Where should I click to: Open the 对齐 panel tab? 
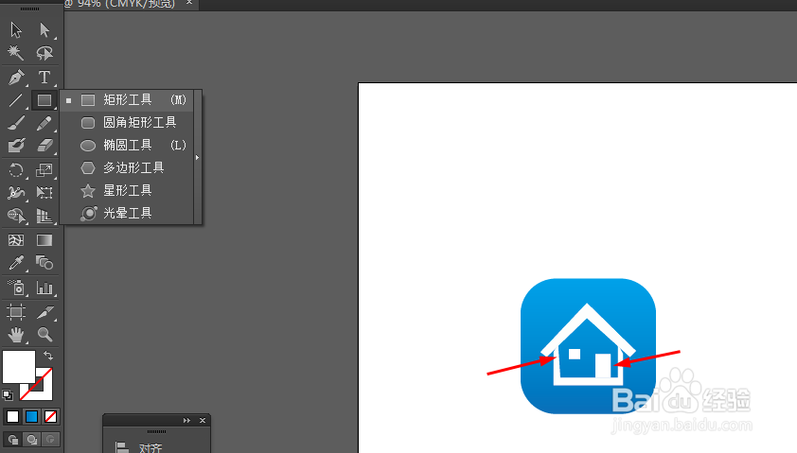tap(150, 447)
